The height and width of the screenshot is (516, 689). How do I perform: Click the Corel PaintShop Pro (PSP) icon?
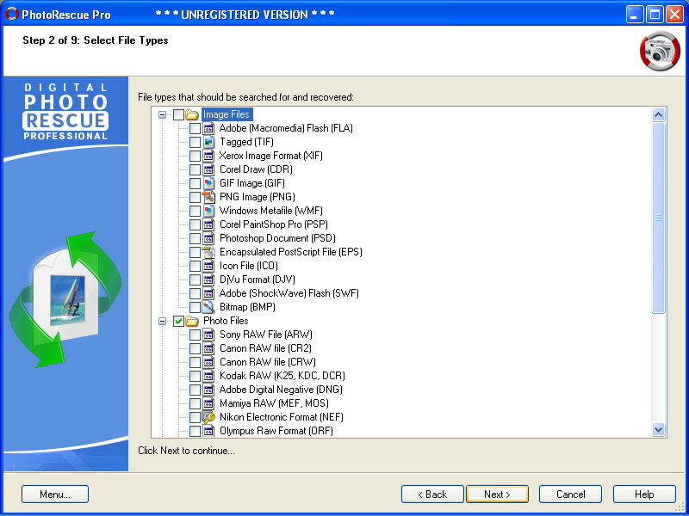(x=208, y=224)
